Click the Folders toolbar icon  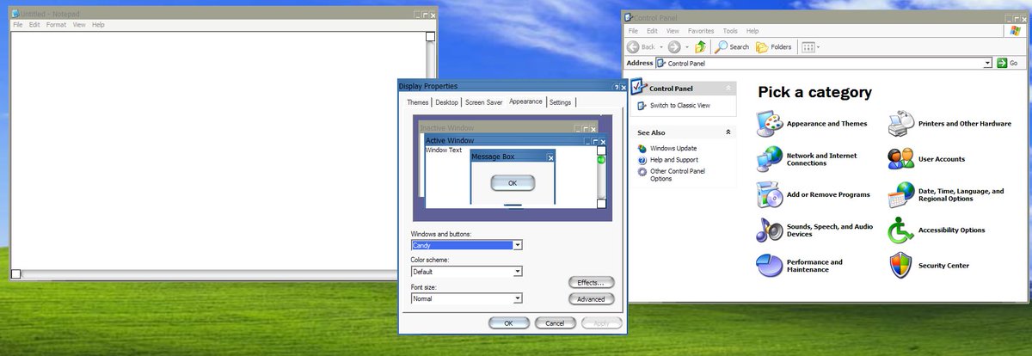point(762,46)
